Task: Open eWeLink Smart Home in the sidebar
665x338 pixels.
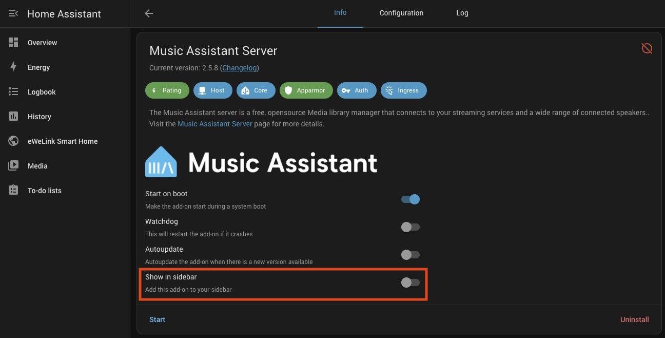Action: [65, 141]
